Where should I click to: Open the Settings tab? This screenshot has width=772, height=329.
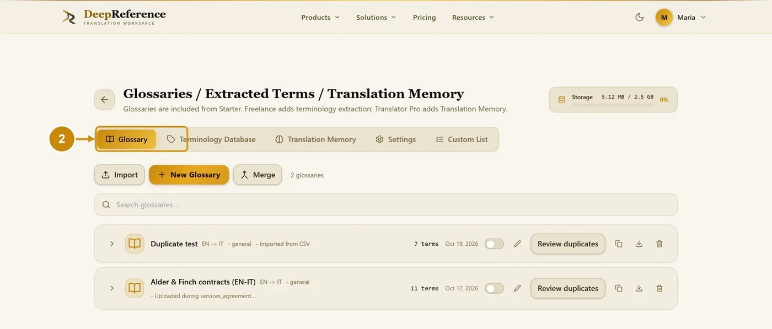point(395,139)
